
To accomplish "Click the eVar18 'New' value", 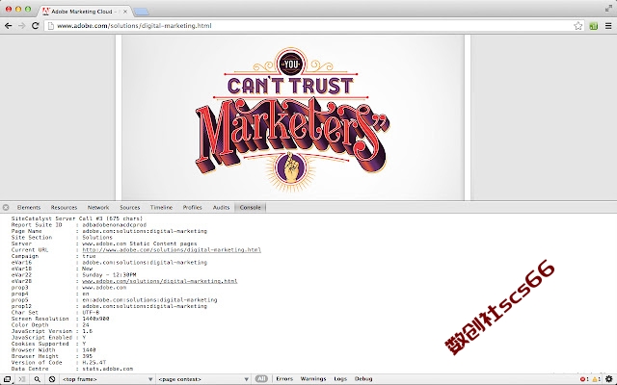I will 88,269.
